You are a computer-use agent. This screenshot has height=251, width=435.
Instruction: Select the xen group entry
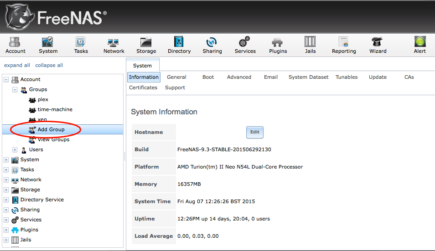tap(42, 119)
